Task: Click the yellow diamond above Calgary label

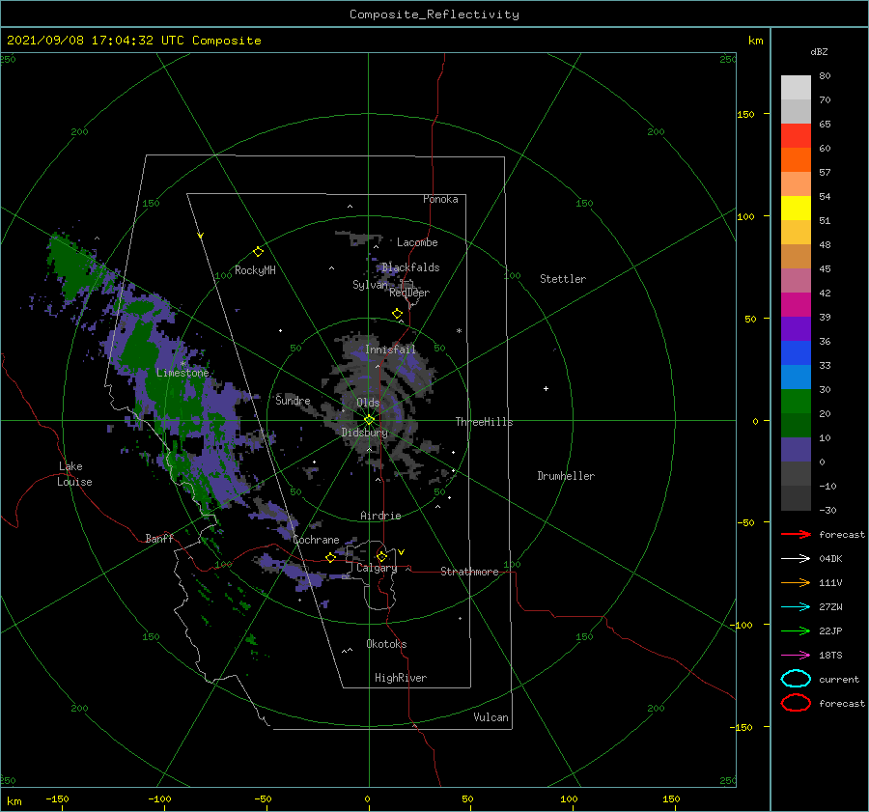Action: point(381,556)
